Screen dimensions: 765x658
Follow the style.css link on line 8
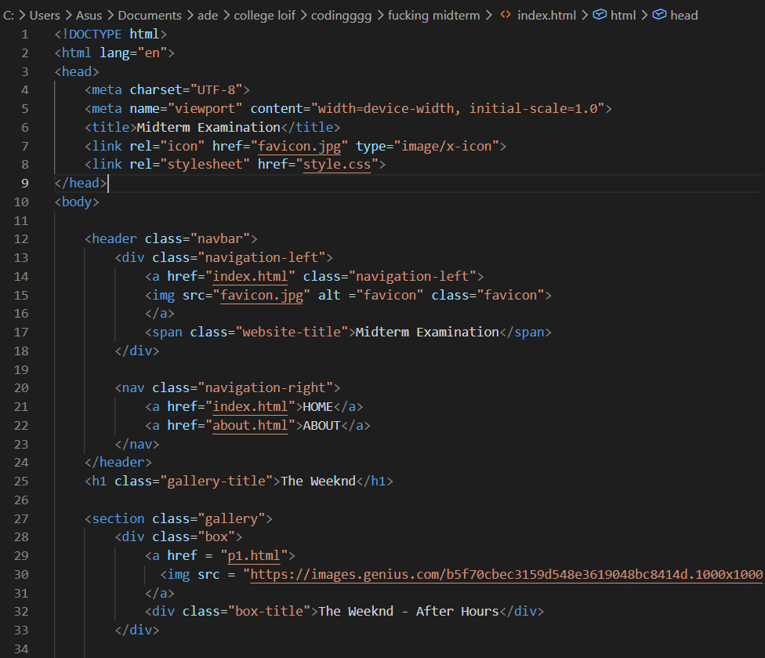[x=336, y=165]
